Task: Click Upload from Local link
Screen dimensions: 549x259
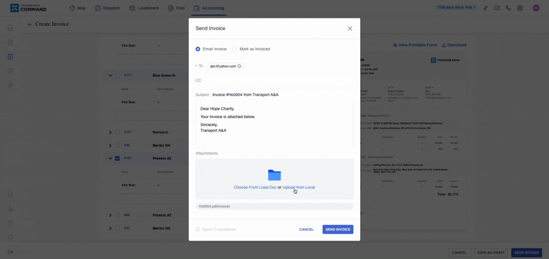Action: tap(299, 187)
